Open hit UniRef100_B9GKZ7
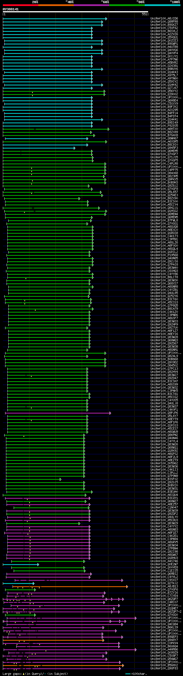 pos(164,25)
